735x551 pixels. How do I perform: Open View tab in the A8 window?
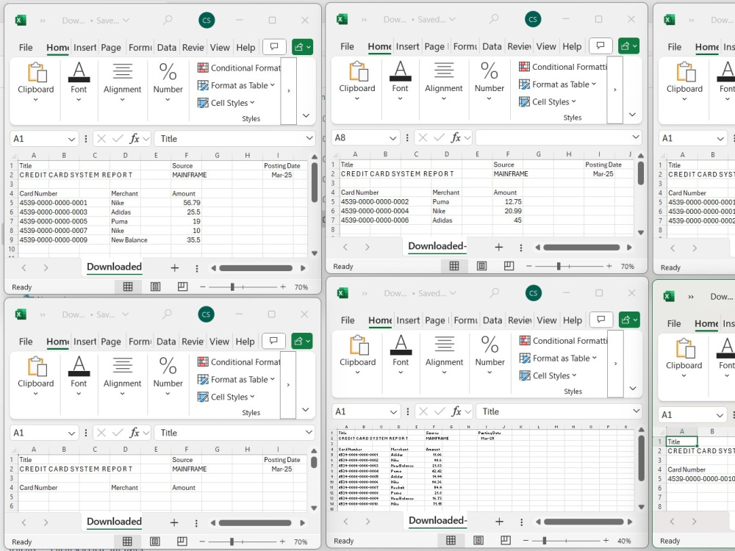pos(546,46)
